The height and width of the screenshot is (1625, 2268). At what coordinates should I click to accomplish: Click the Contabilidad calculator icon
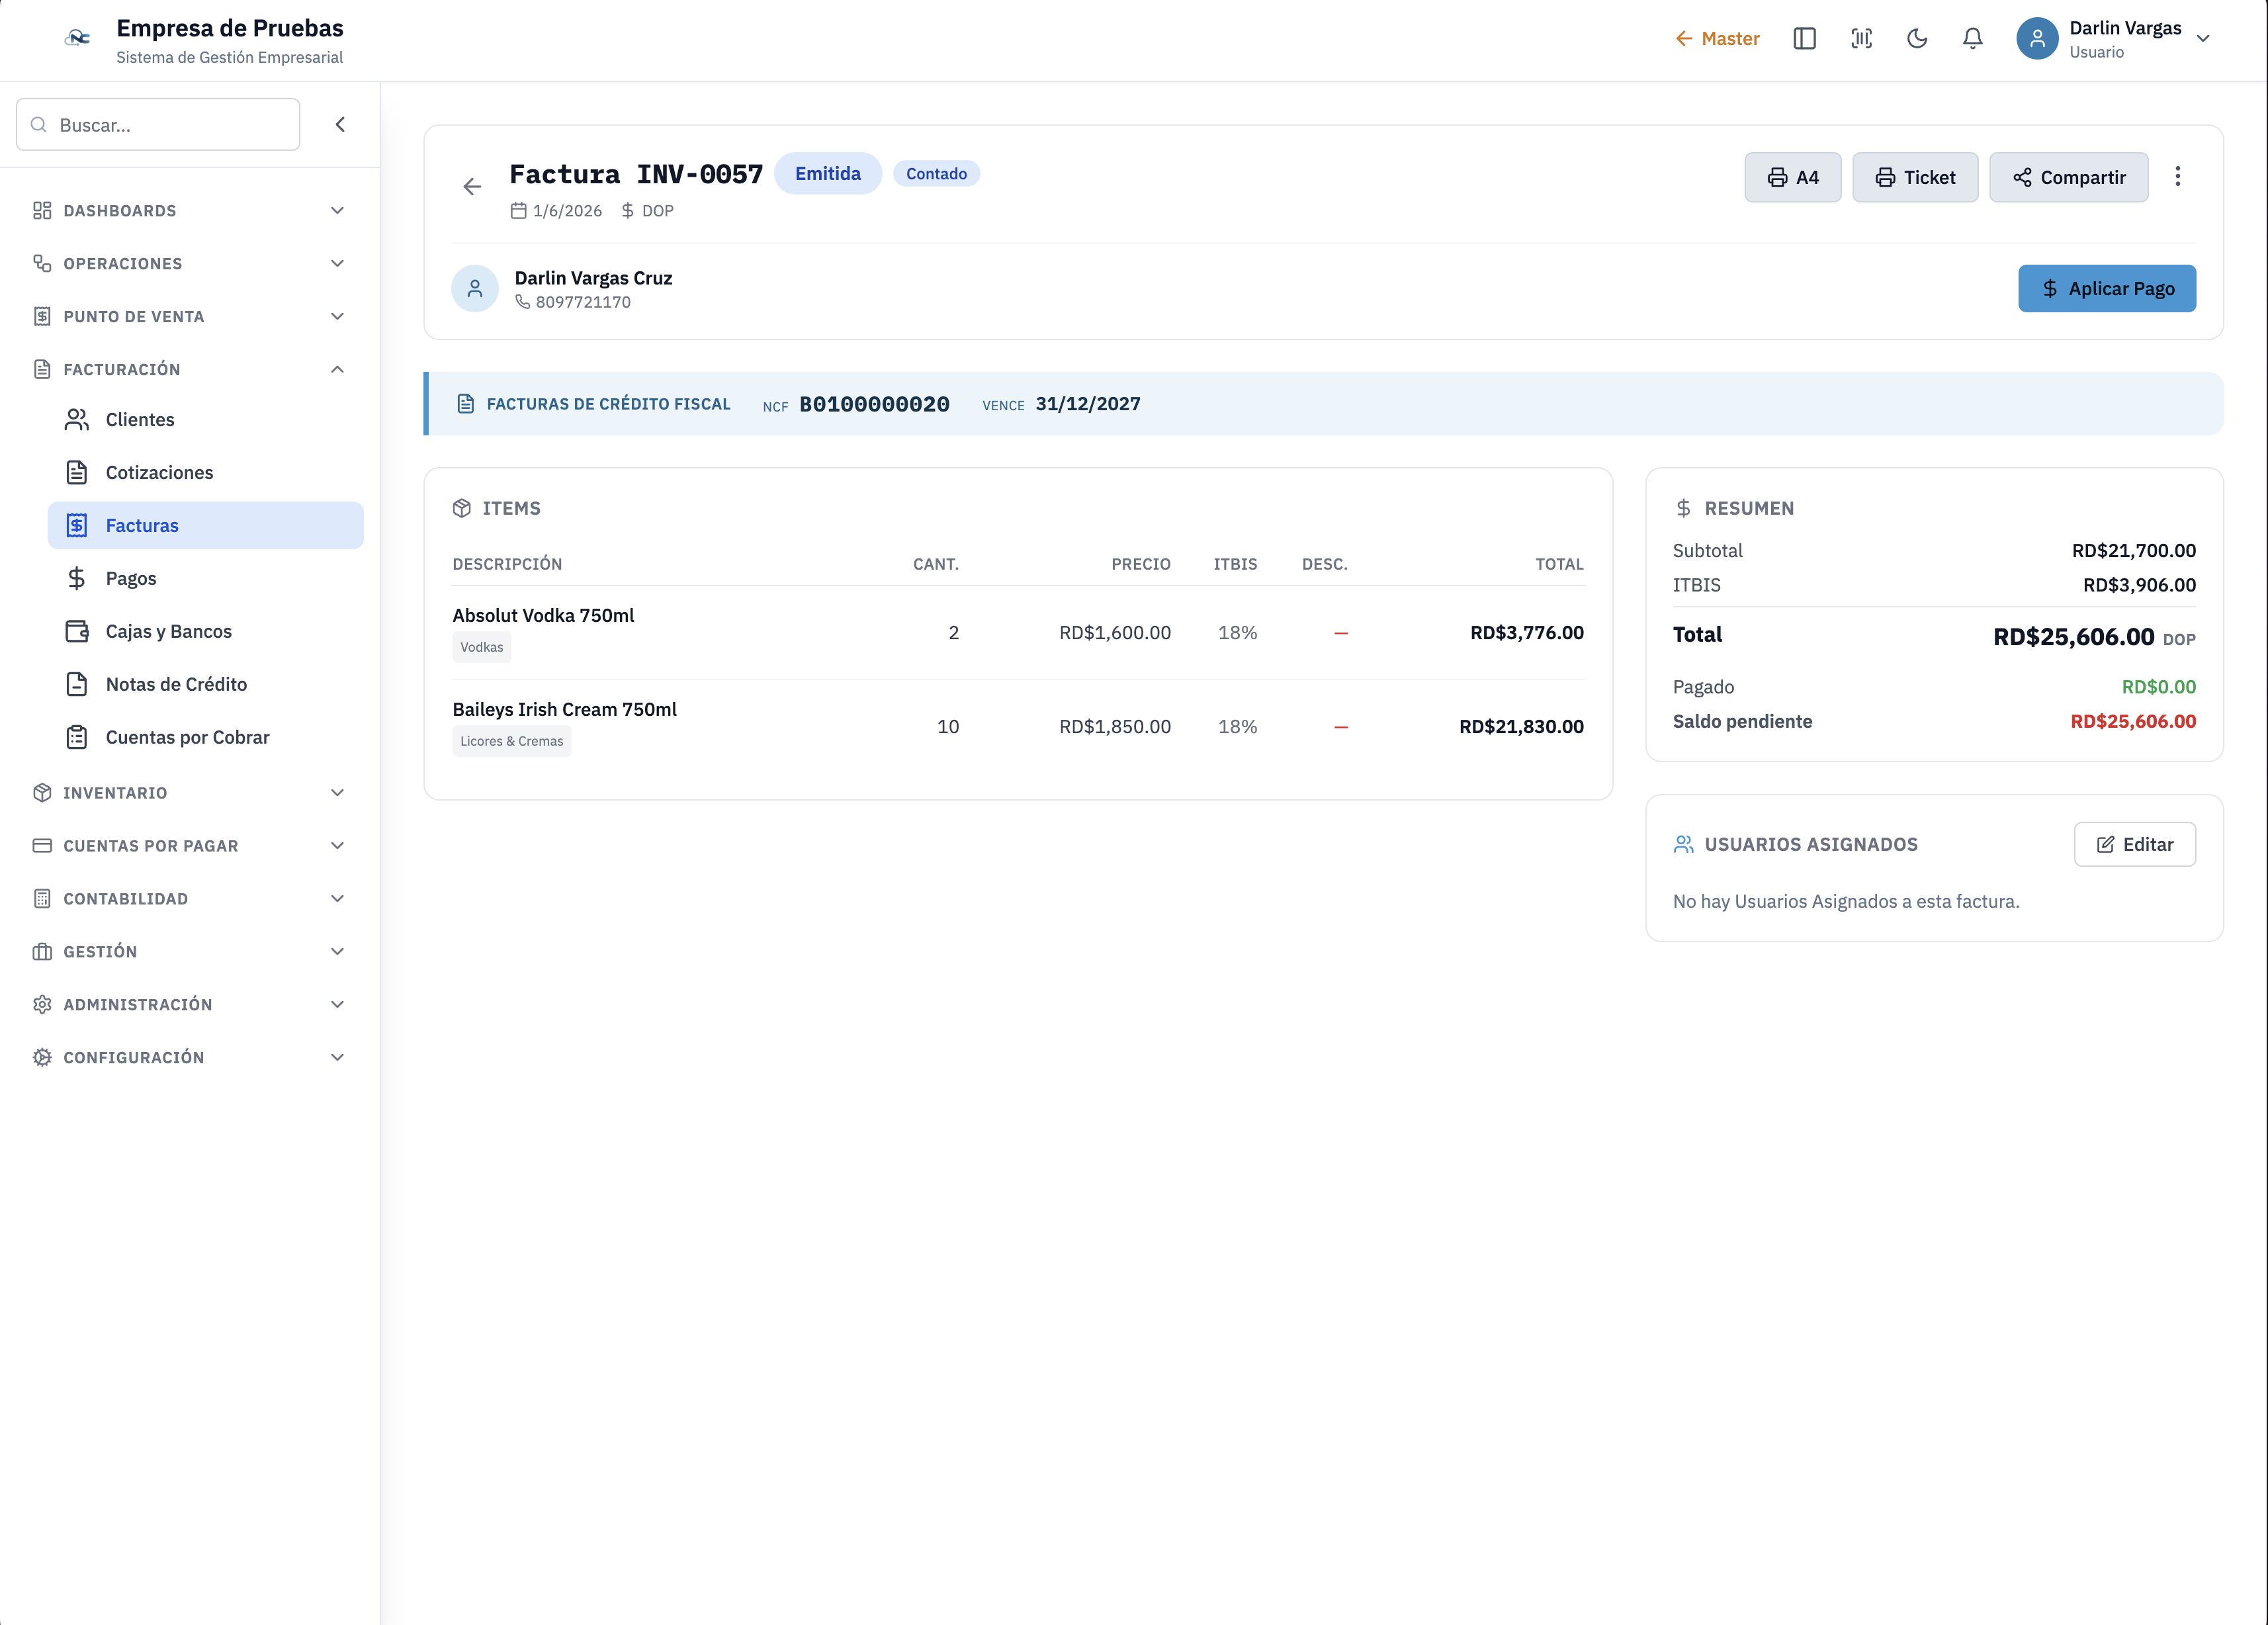[42, 898]
